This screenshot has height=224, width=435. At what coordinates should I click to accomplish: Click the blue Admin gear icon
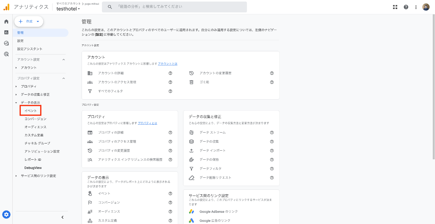coord(6,215)
